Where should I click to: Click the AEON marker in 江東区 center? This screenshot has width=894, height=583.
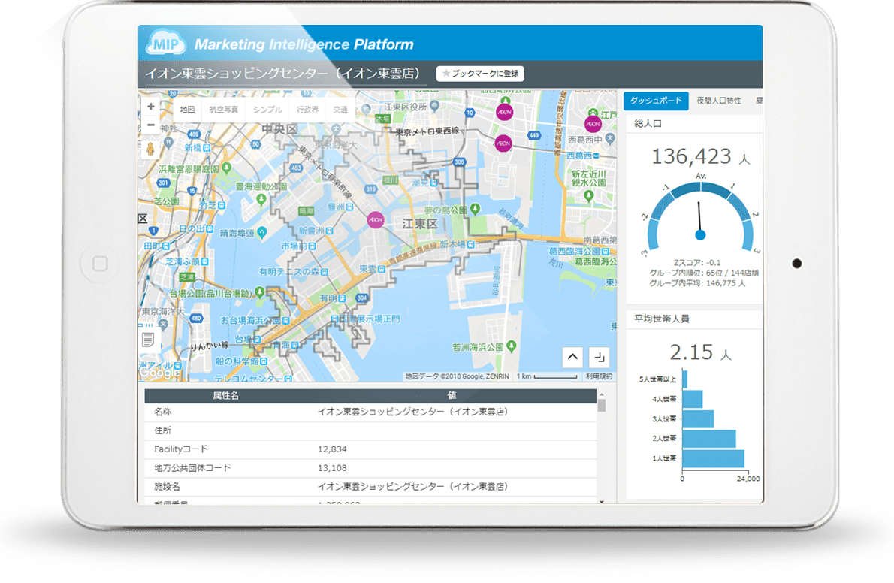(375, 220)
